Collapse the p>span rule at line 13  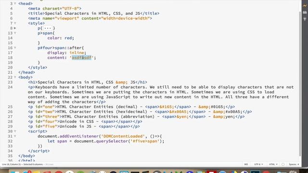click(15, 33)
